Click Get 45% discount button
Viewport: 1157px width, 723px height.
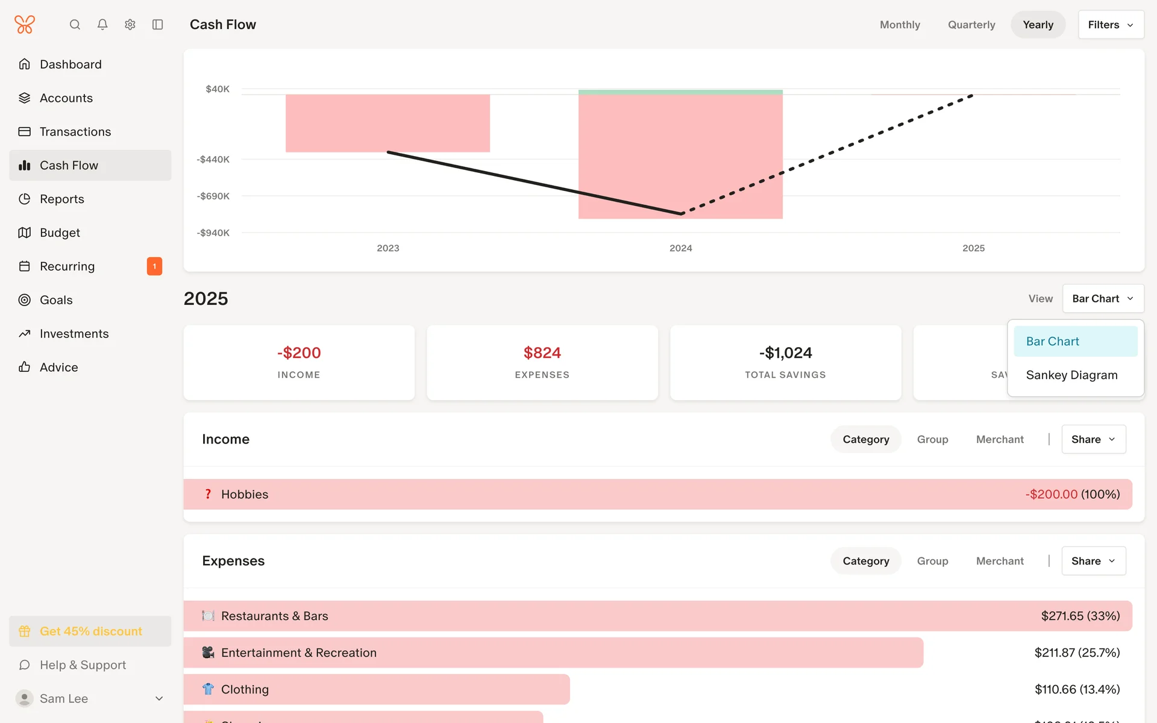point(90,631)
